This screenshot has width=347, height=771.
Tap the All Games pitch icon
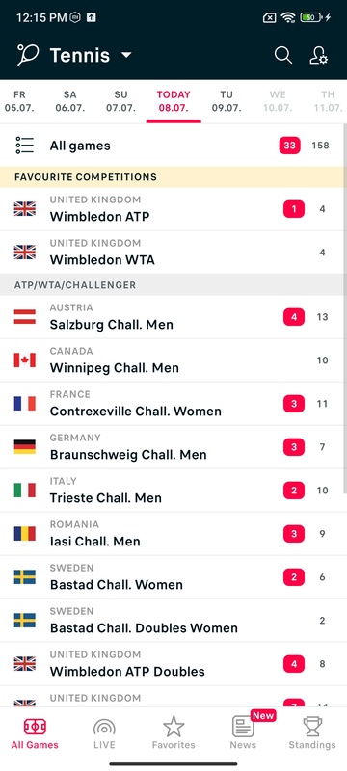pos(35,727)
